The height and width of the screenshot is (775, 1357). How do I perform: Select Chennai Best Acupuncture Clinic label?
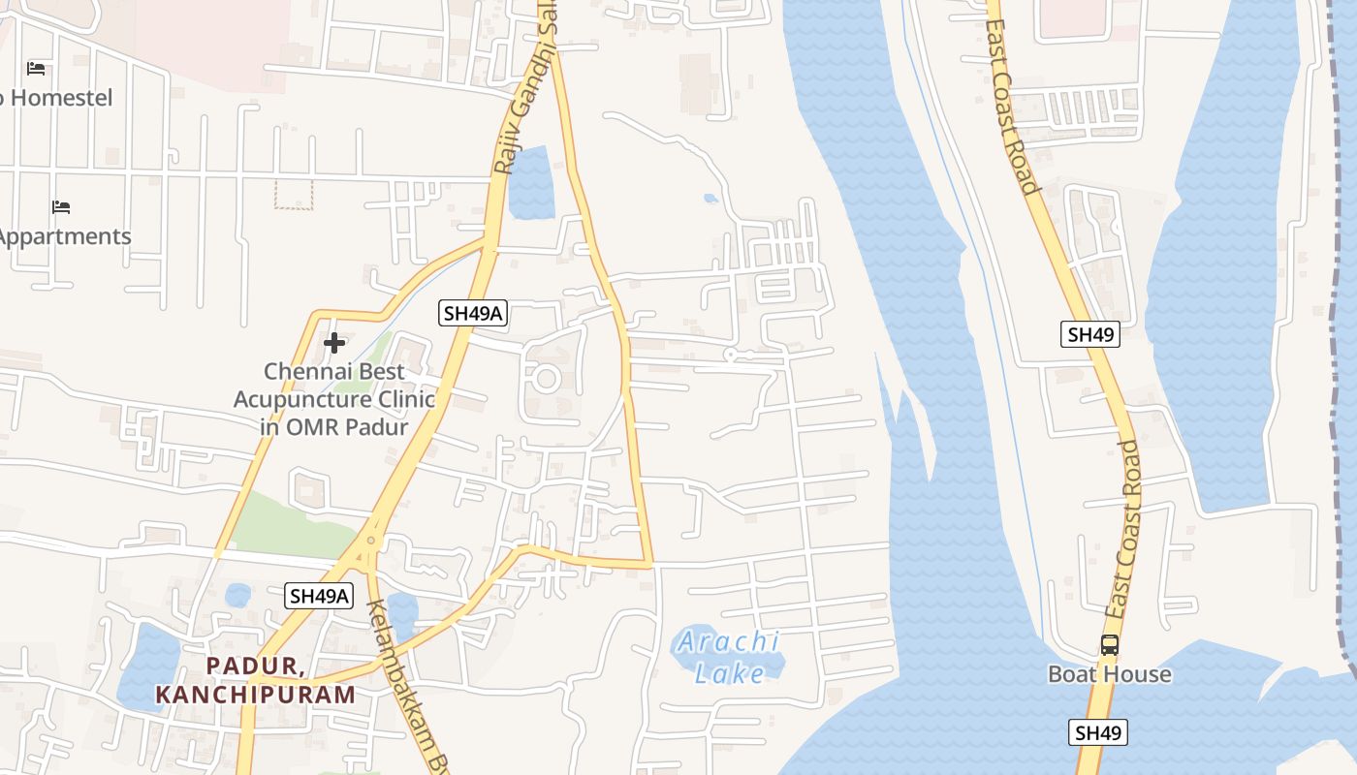(334, 398)
